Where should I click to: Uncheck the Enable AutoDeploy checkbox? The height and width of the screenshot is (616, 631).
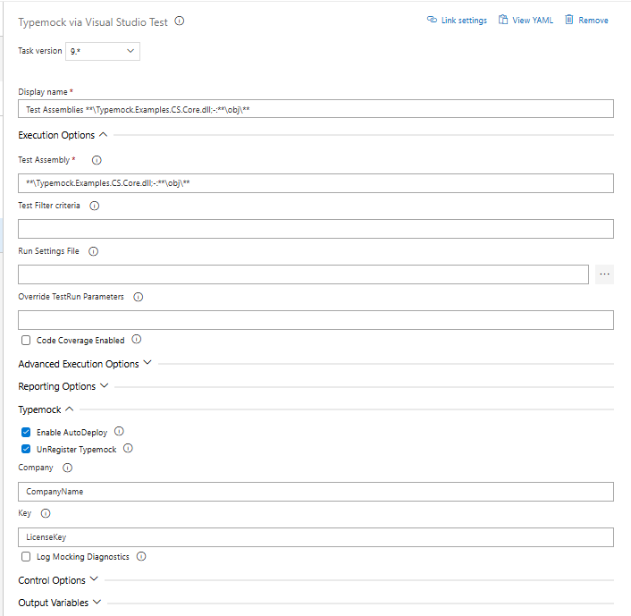pyautogui.click(x=26, y=432)
